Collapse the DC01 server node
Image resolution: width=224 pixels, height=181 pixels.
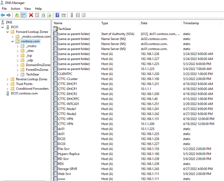click(3, 27)
